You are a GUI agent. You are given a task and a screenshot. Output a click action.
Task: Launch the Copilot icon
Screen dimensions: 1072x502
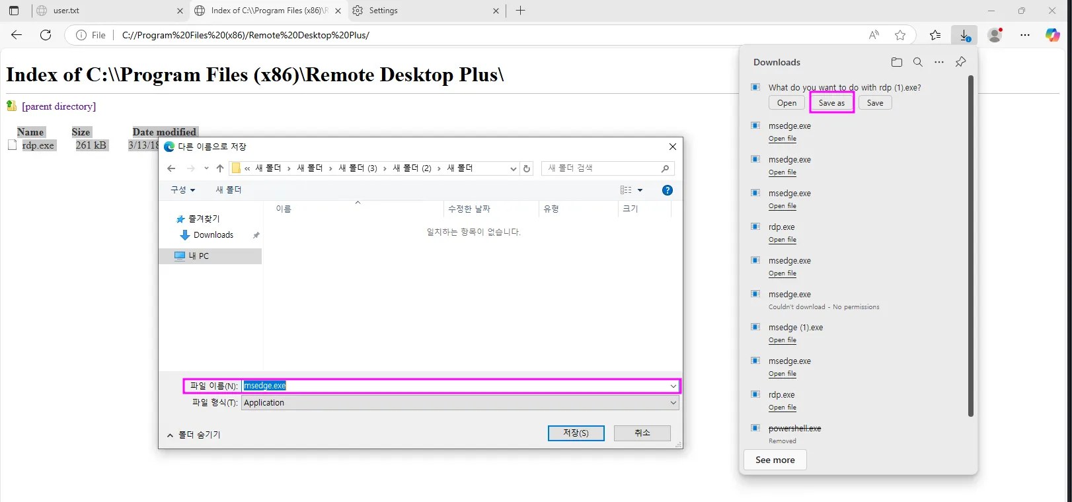(x=1053, y=35)
